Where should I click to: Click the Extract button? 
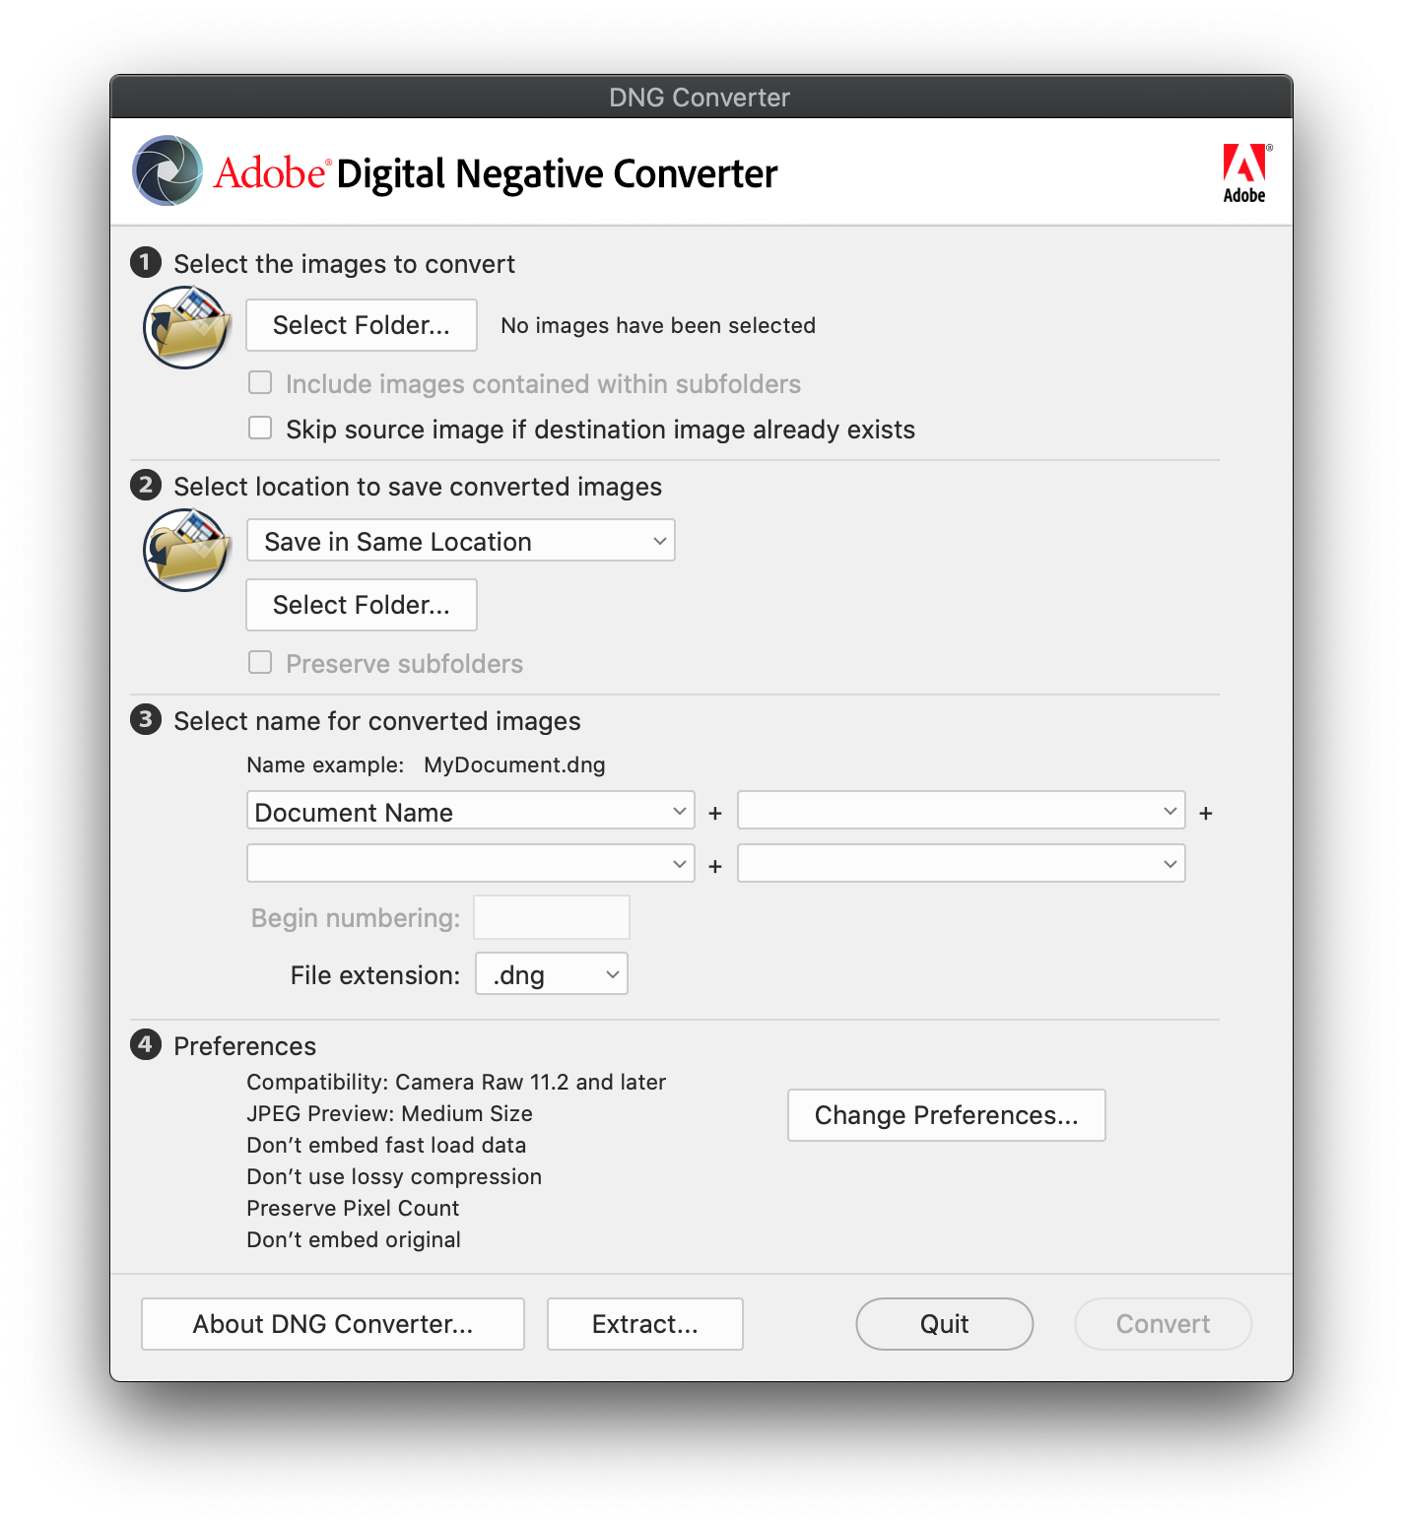[644, 1324]
